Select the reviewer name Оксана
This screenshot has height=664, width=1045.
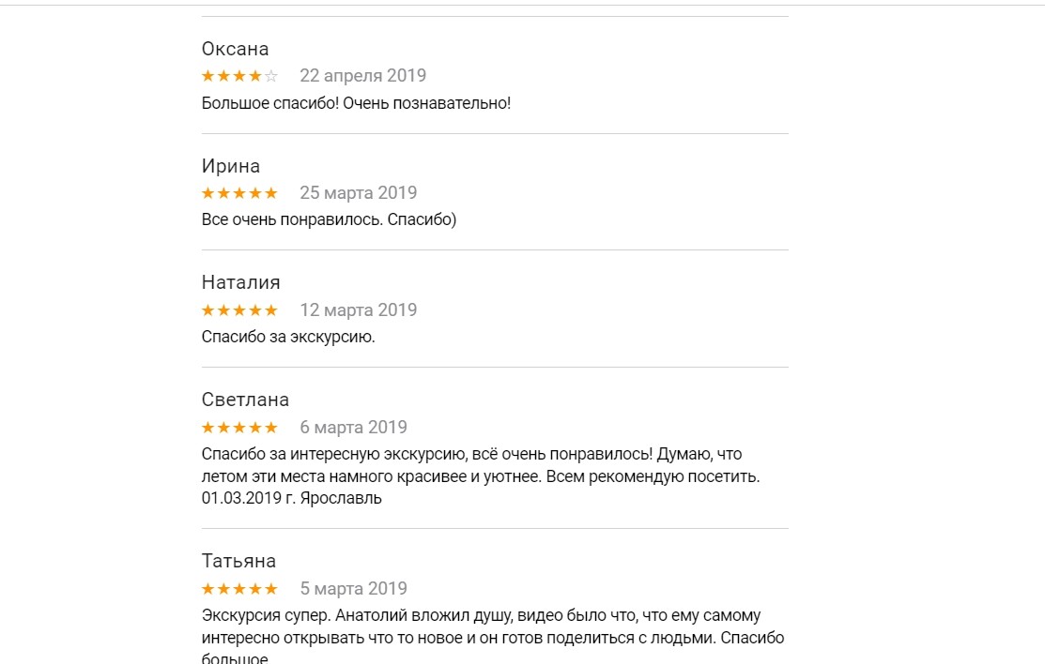(x=235, y=49)
